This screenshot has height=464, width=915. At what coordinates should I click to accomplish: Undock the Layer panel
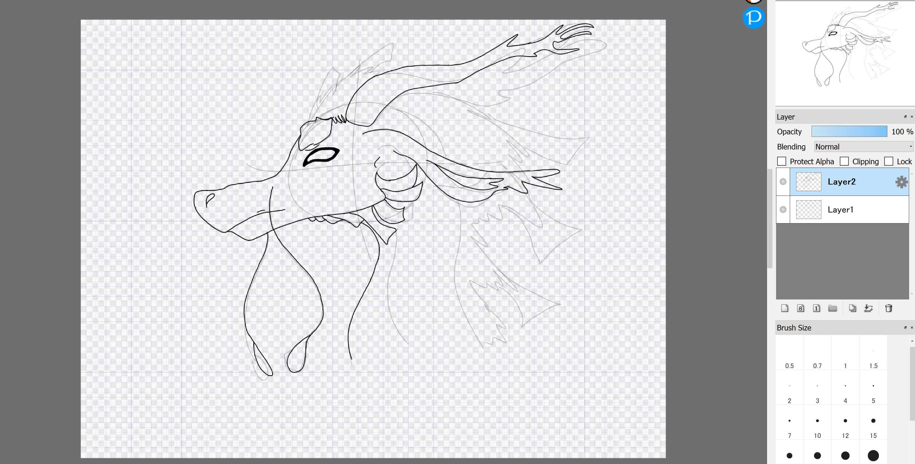[905, 116]
